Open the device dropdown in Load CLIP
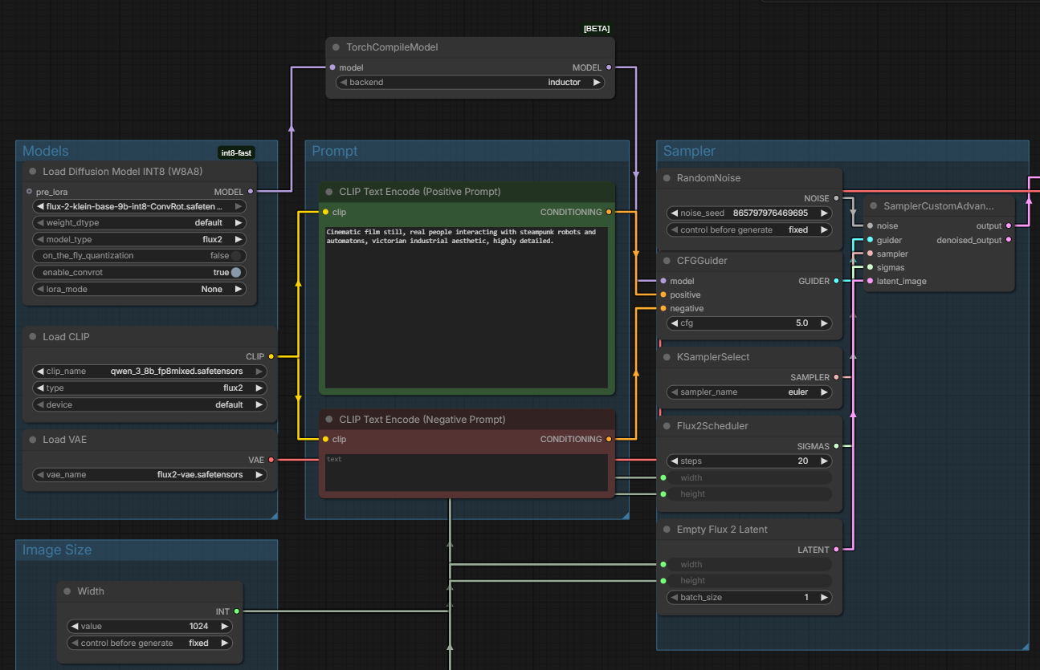Image resolution: width=1040 pixels, height=670 pixels. coord(149,404)
